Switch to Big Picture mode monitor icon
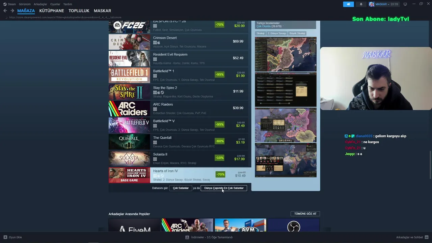The width and height of the screenshot is (432, 243). [x=405, y=4]
